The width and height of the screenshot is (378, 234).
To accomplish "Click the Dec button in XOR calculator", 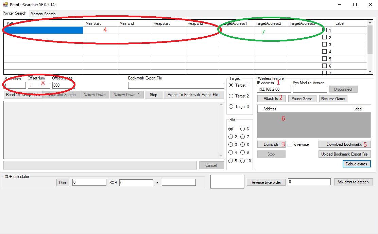I will pos(62,183).
